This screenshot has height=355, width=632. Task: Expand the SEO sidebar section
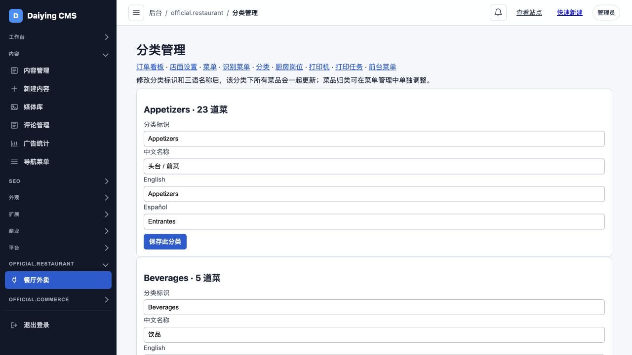click(58, 181)
